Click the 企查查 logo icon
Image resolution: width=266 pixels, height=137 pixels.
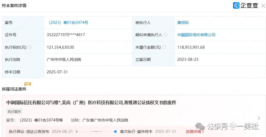point(236,6)
